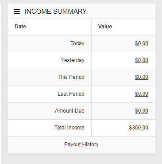
Task: Open the Income Summary hamburger menu icon
Action: (17, 12)
